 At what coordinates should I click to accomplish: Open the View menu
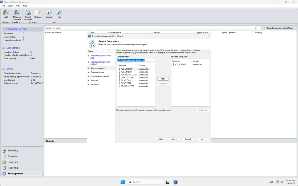[18, 6]
